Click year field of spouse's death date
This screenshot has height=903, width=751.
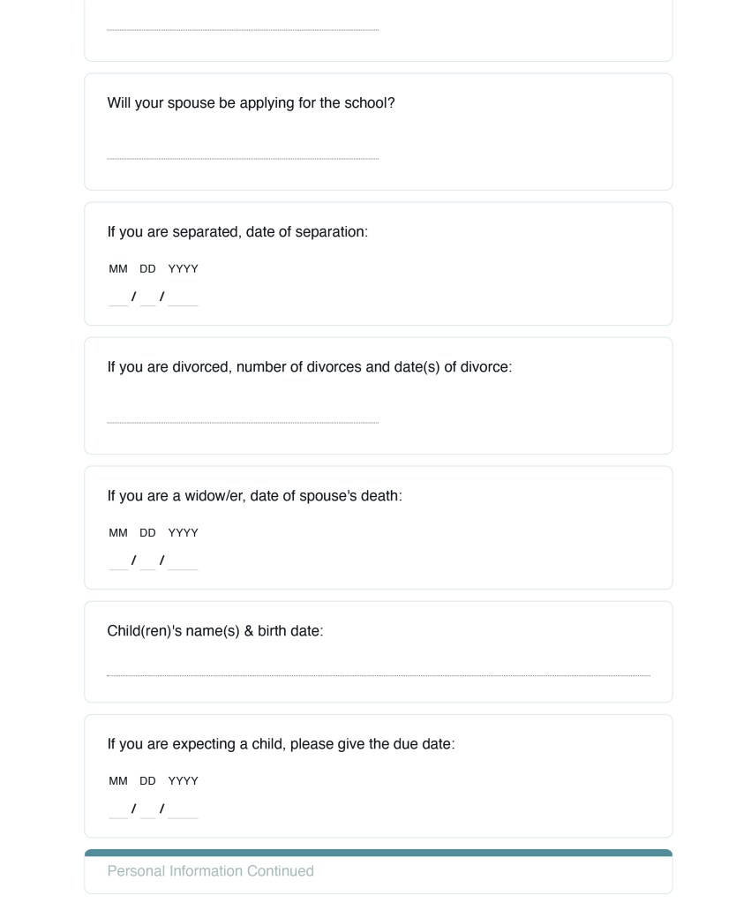click(183, 560)
